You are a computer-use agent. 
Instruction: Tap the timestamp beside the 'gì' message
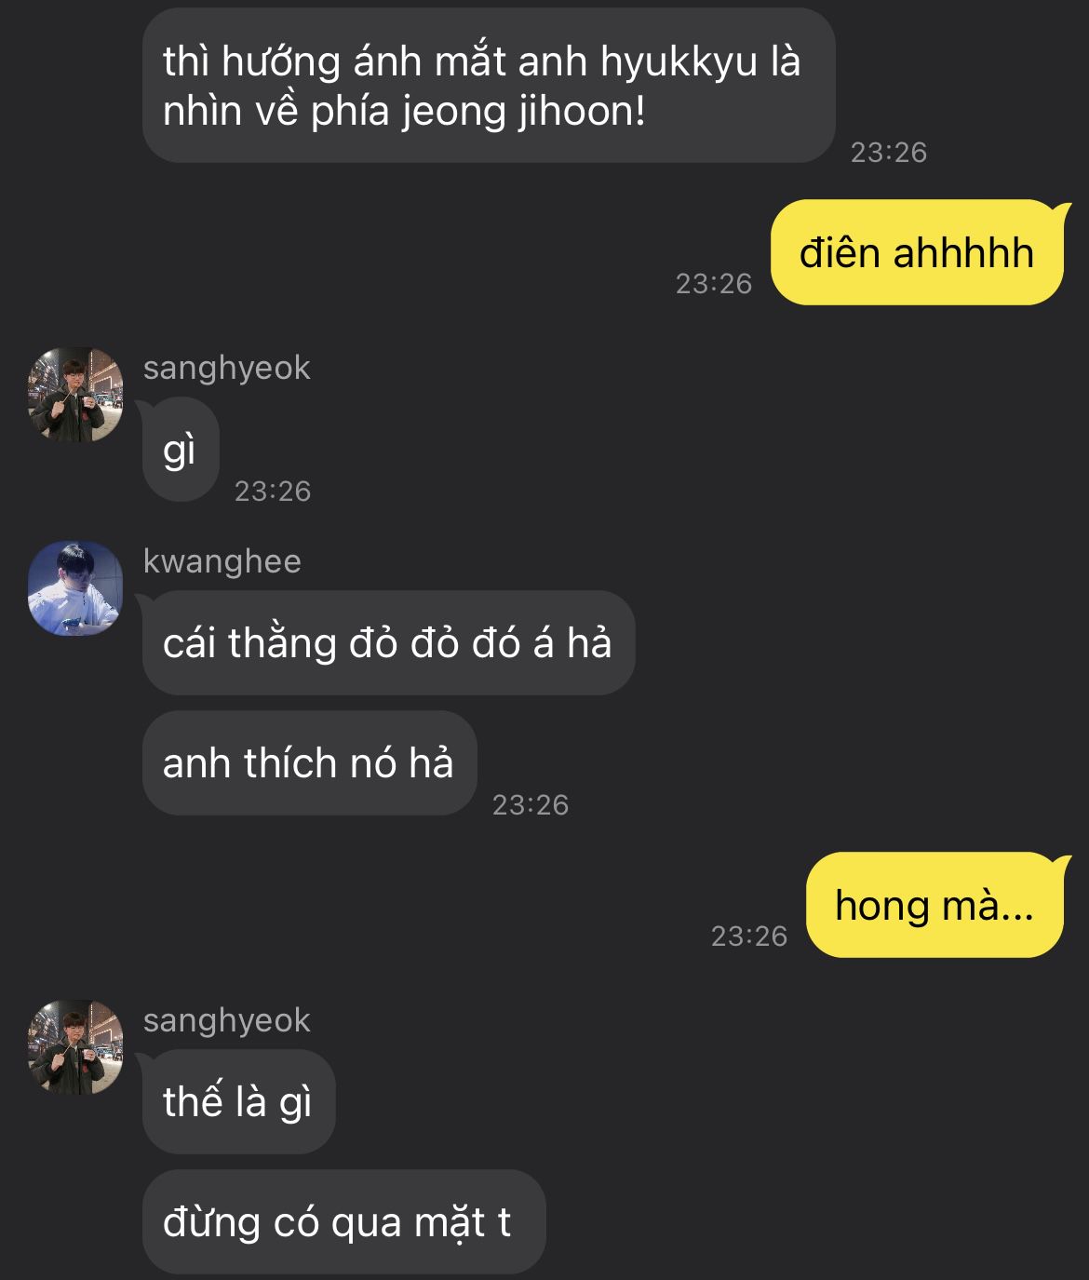click(273, 492)
